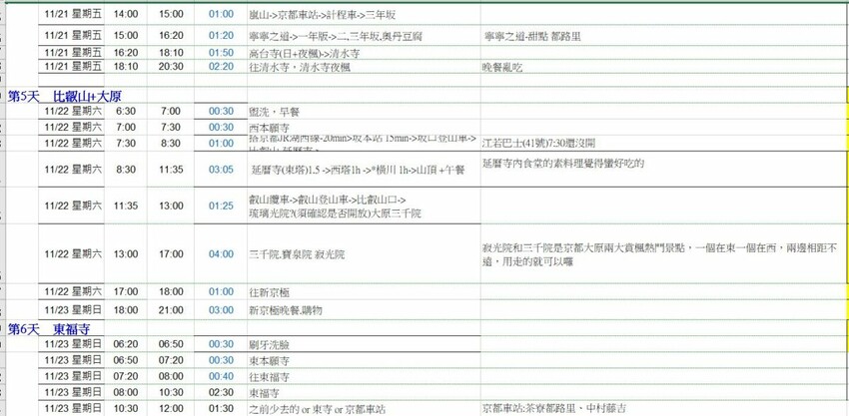Click the end time cell 20:30
849x416 pixels.
click(x=171, y=66)
